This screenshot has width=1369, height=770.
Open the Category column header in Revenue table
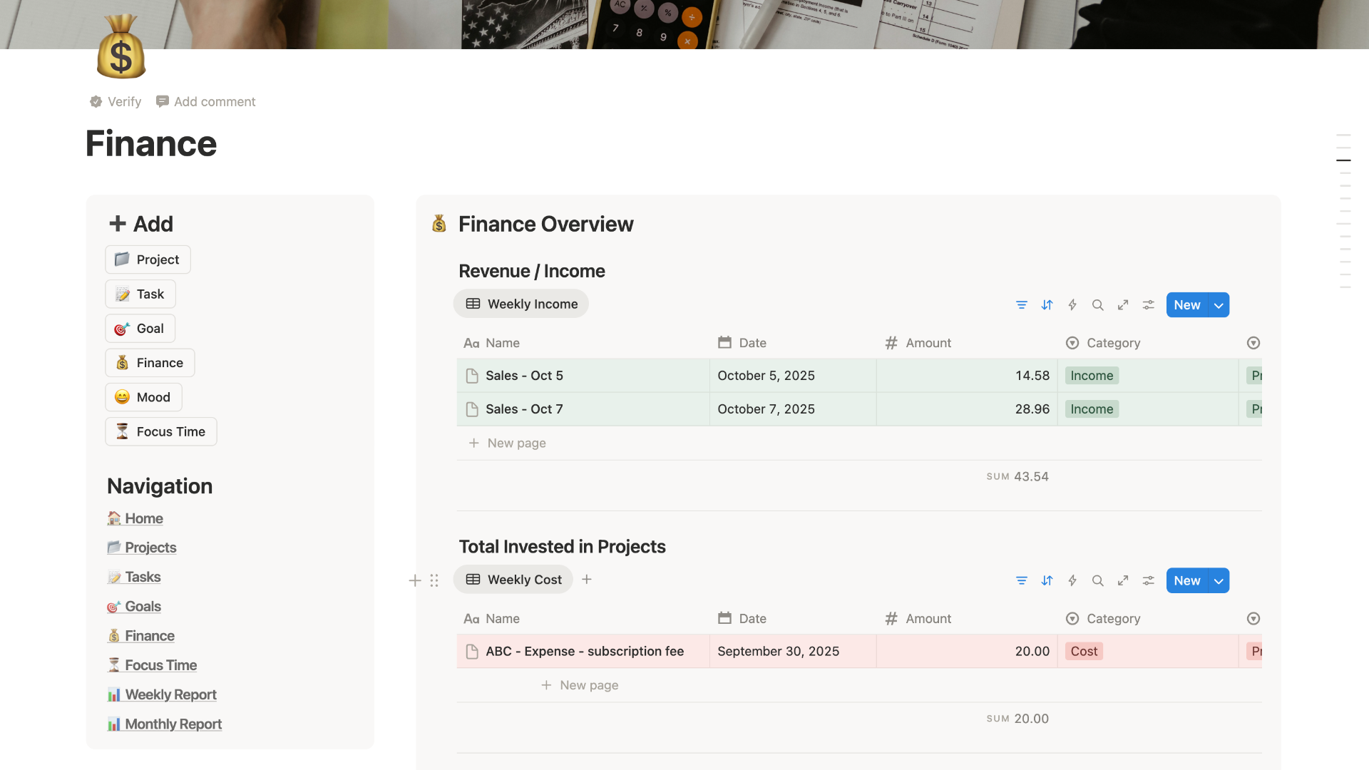point(1112,343)
